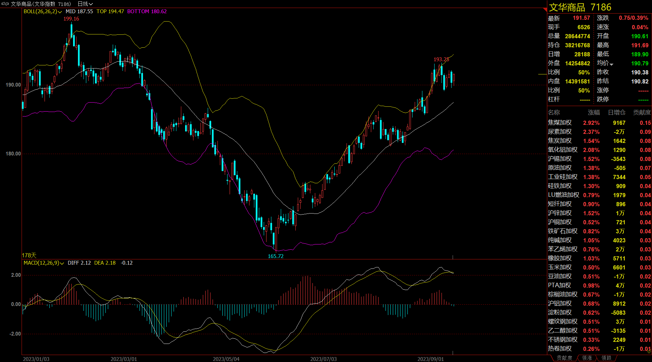The height and width of the screenshot is (362, 652).
Task: Sort by the 日增仓 column header
Action: (617, 112)
